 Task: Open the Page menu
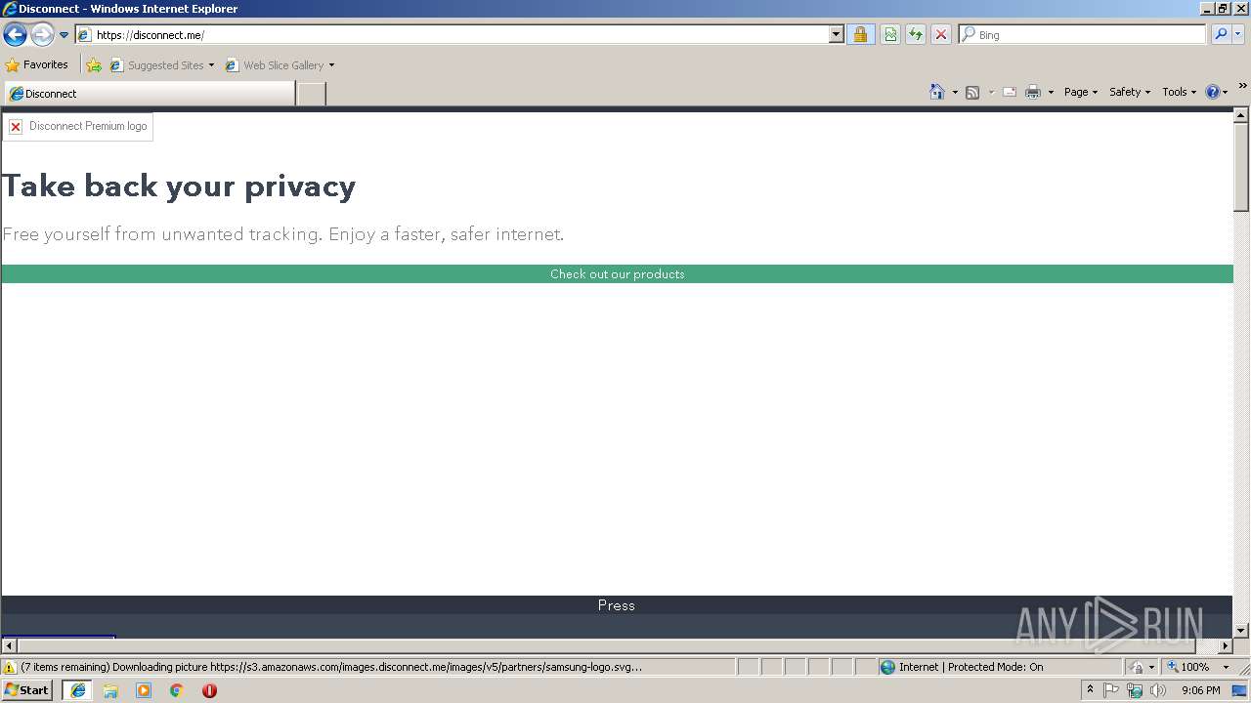pyautogui.click(x=1081, y=92)
